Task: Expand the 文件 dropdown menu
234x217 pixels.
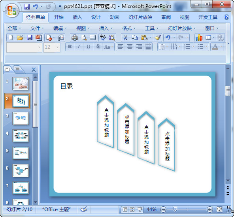Action: [x=37, y=28]
